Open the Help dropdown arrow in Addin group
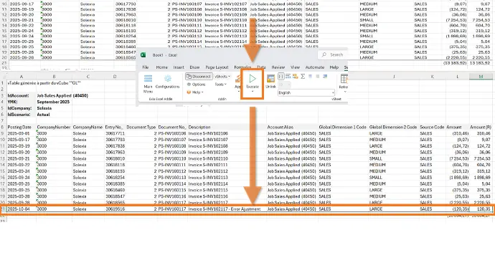Viewport: 495px width, 278px height. 202,92
